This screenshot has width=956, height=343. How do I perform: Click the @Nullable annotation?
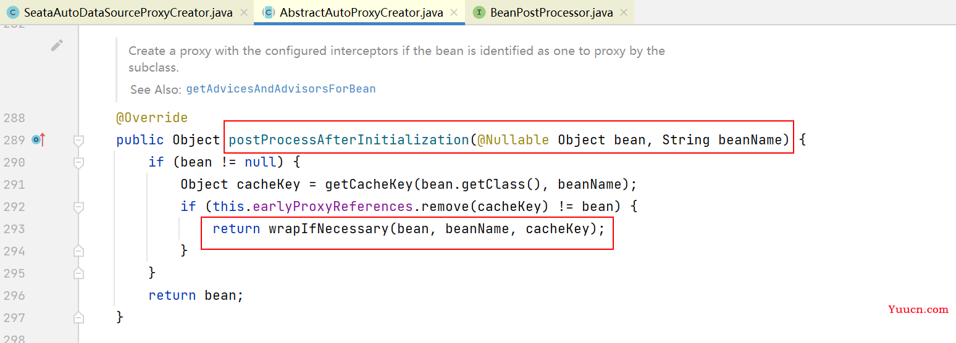point(513,140)
